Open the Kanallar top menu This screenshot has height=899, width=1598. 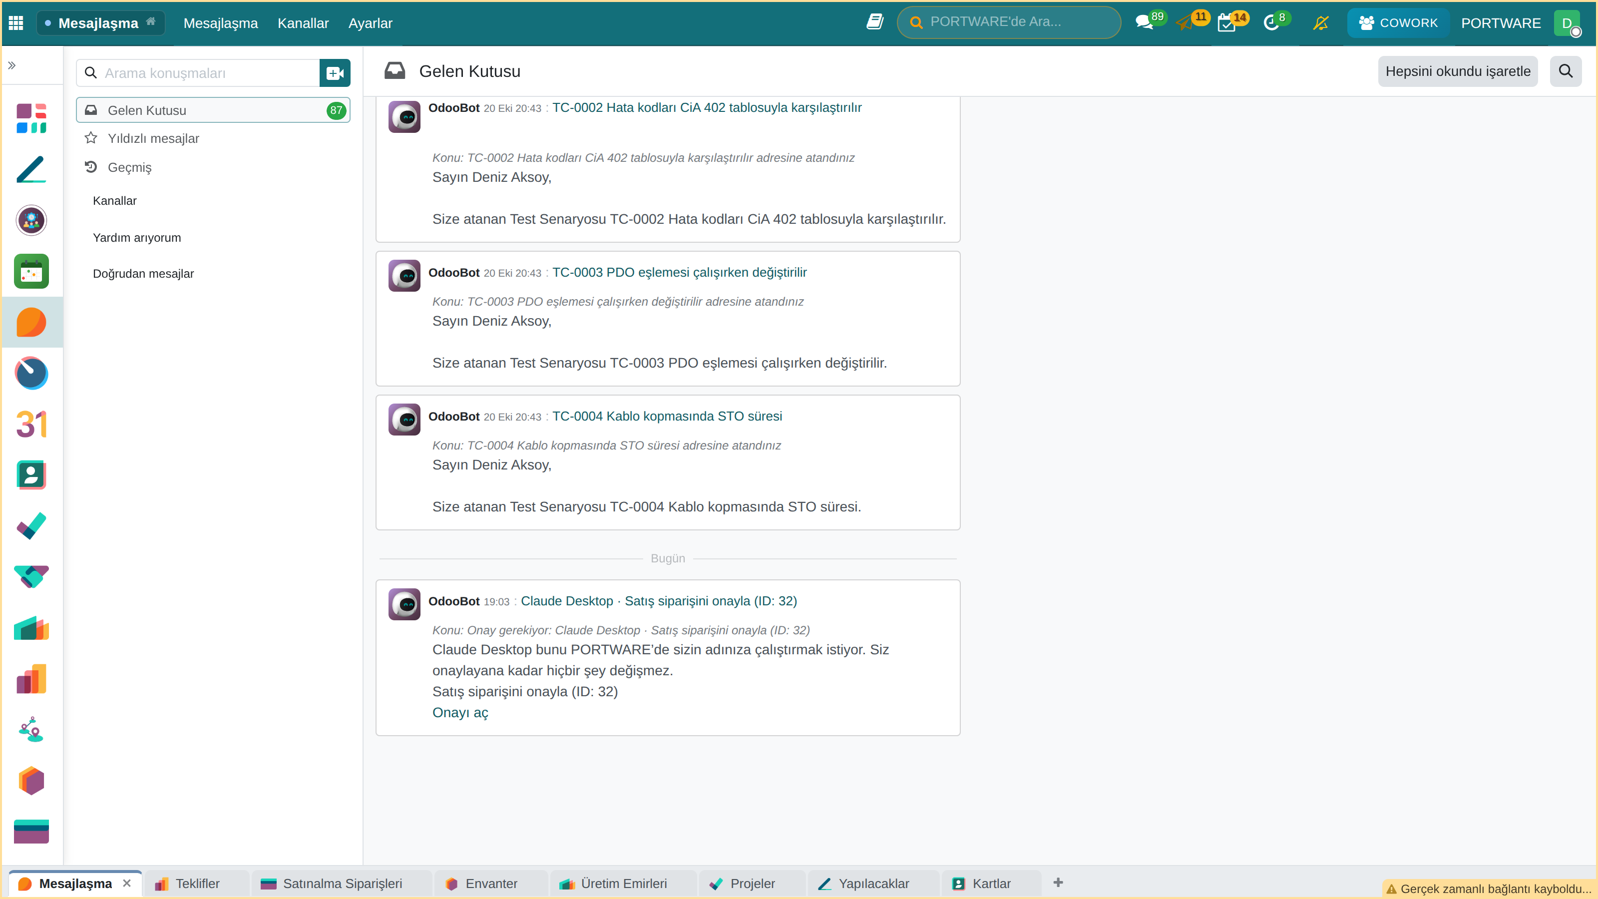(303, 23)
